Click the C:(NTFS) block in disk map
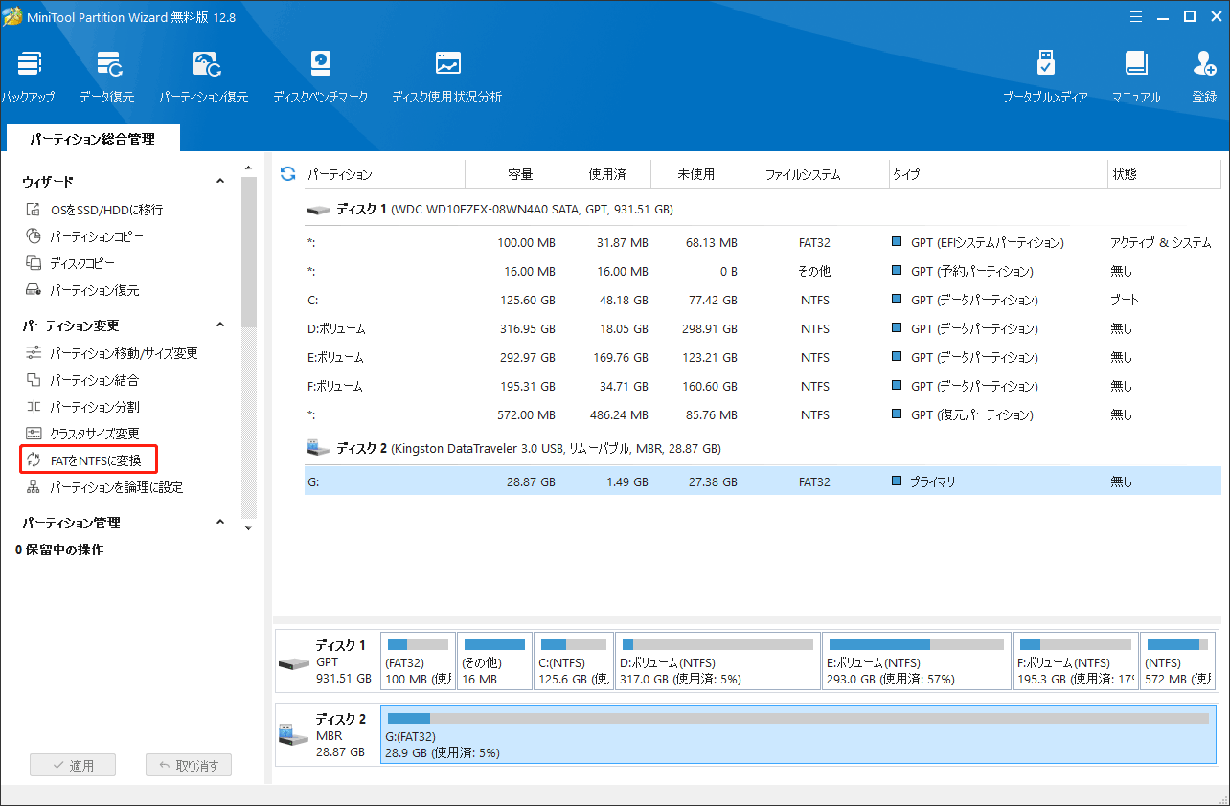This screenshot has width=1230, height=806. [573, 660]
